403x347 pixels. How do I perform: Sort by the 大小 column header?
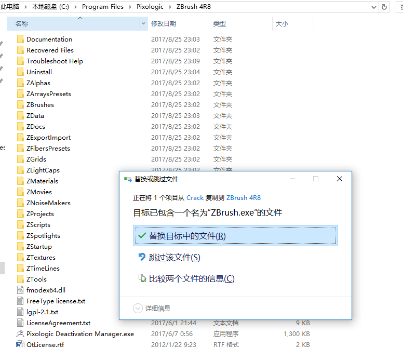(x=293, y=24)
